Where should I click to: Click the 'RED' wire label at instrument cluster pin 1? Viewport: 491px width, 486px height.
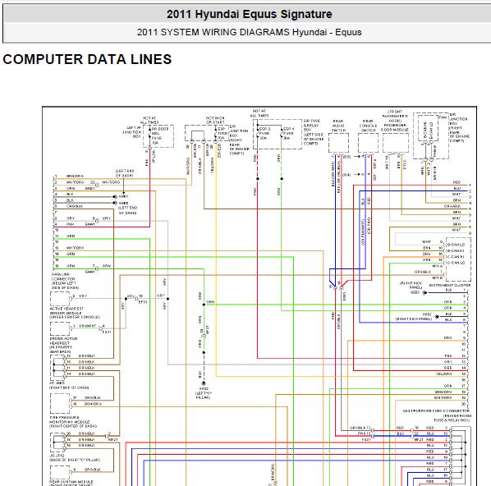point(457,182)
